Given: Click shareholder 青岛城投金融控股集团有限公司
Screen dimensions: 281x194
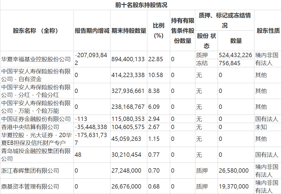Looking at the screenshot, I should click(x=36, y=155).
